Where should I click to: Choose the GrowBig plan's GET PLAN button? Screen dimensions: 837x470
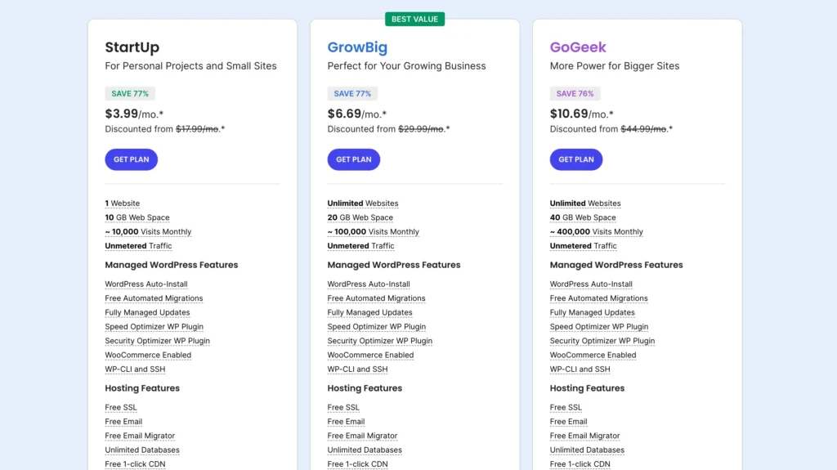pyautogui.click(x=353, y=159)
